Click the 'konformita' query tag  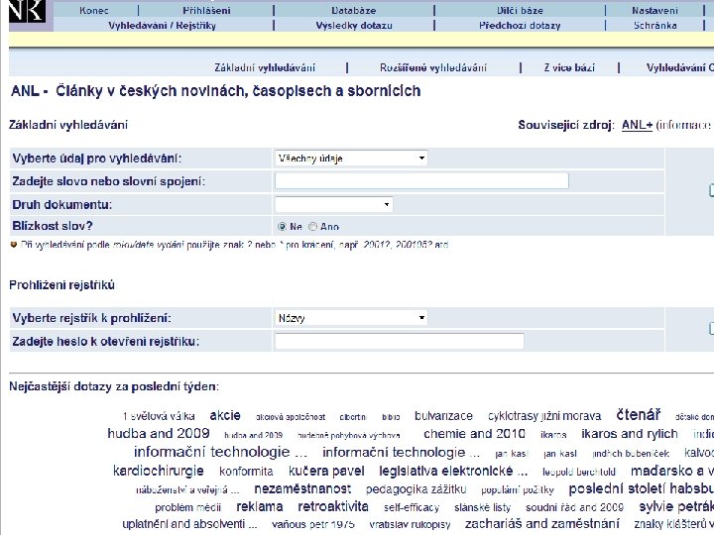click(246, 472)
